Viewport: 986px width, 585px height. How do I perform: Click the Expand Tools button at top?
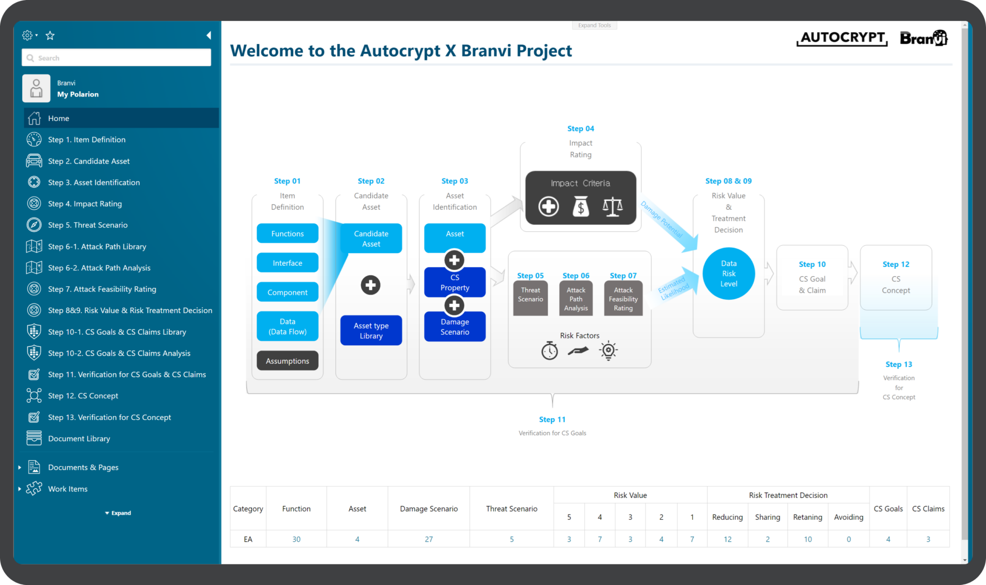click(x=594, y=25)
